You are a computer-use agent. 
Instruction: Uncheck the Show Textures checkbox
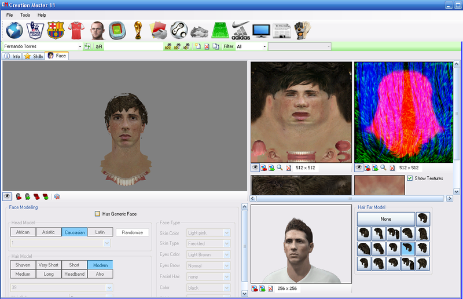tap(410, 178)
